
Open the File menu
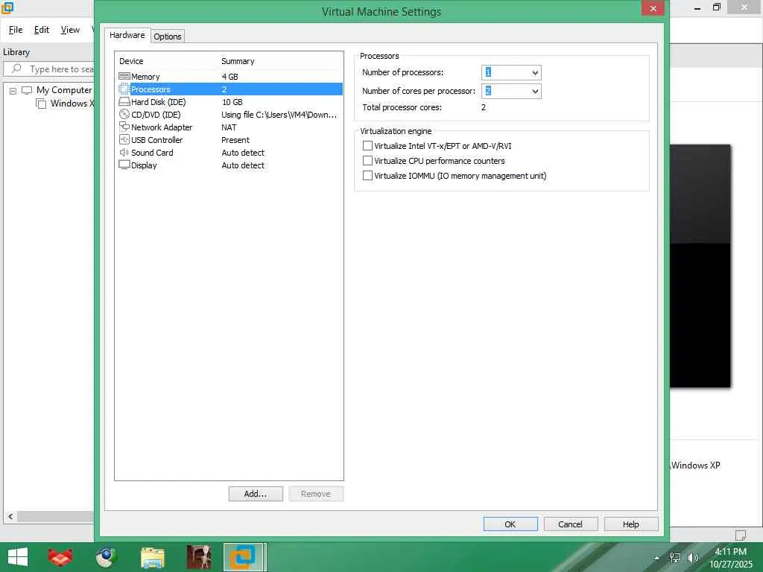click(16, 30)
